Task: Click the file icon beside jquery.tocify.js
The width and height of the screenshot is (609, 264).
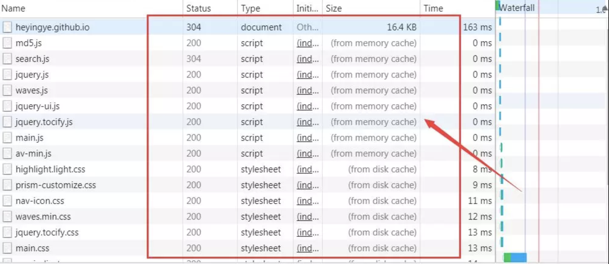Action: pos(7,122)
